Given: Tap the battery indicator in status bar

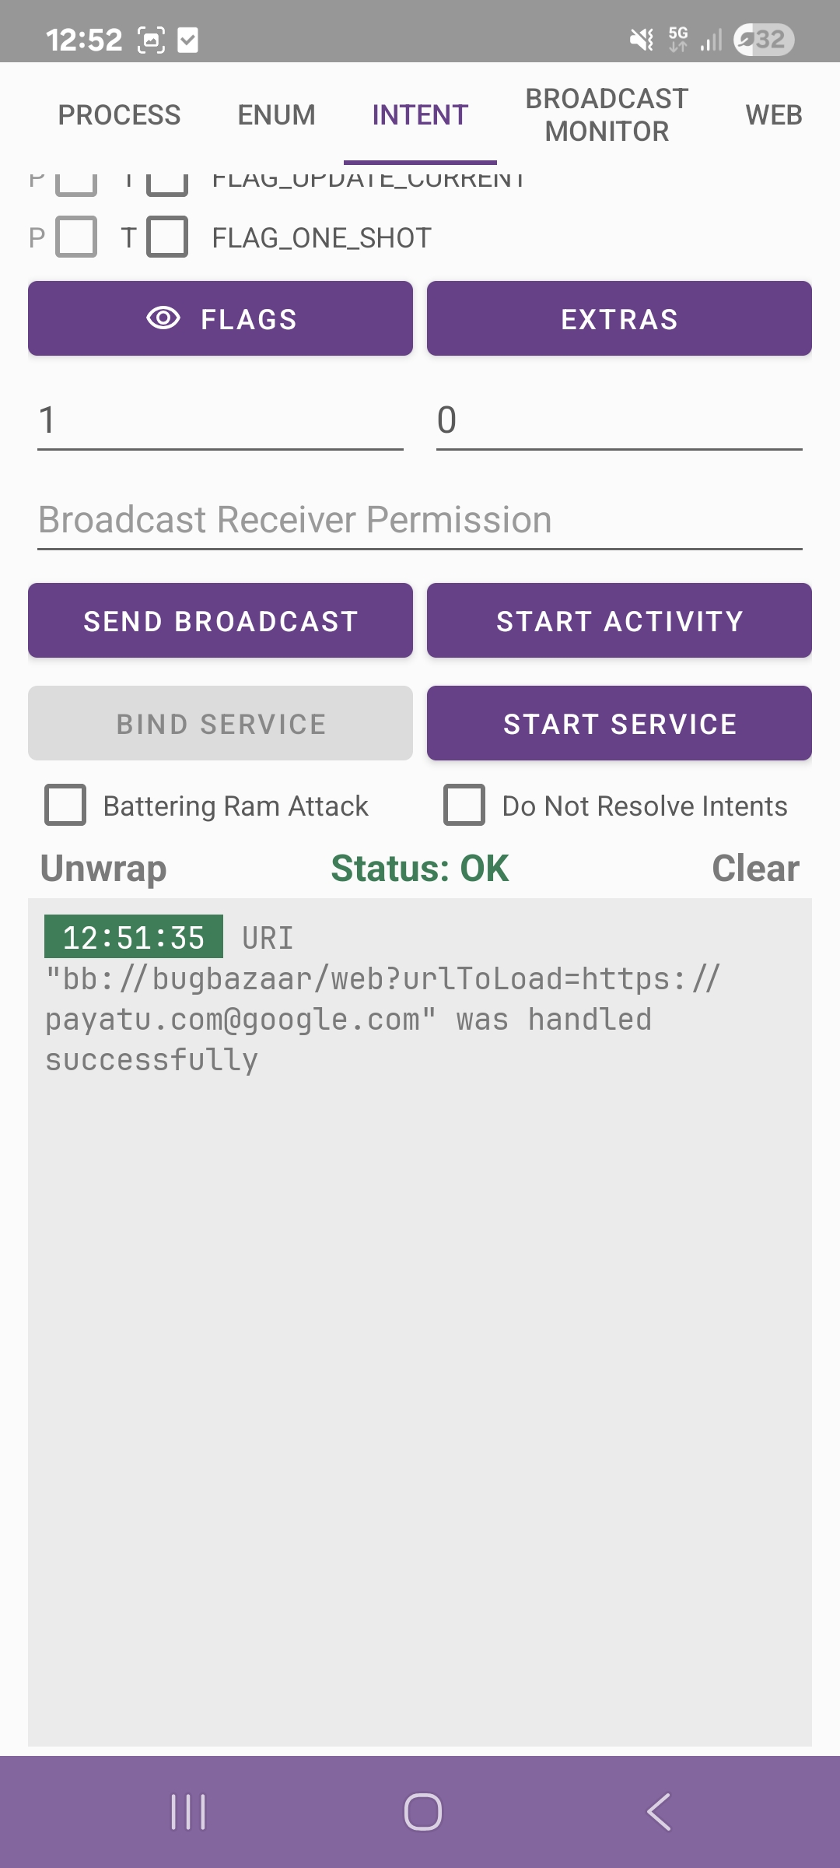Looking at the screenshot, I should tap(764, 39).
